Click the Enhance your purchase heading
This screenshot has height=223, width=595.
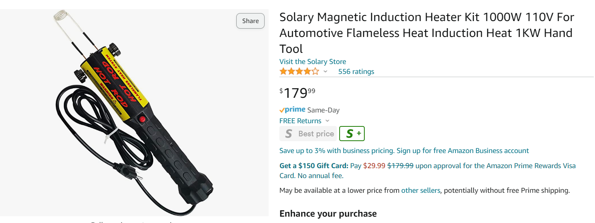click(x=328, y=213)
